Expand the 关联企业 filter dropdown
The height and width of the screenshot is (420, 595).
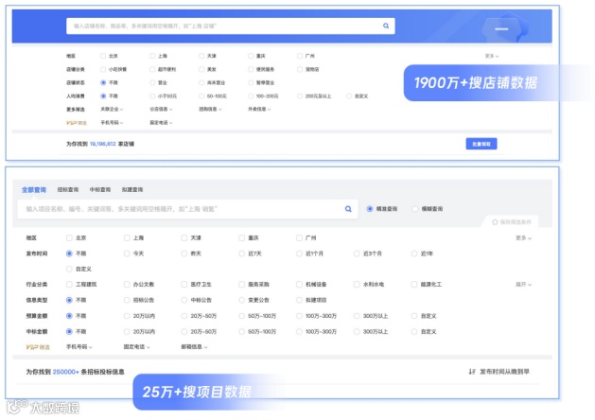point(112,110)
